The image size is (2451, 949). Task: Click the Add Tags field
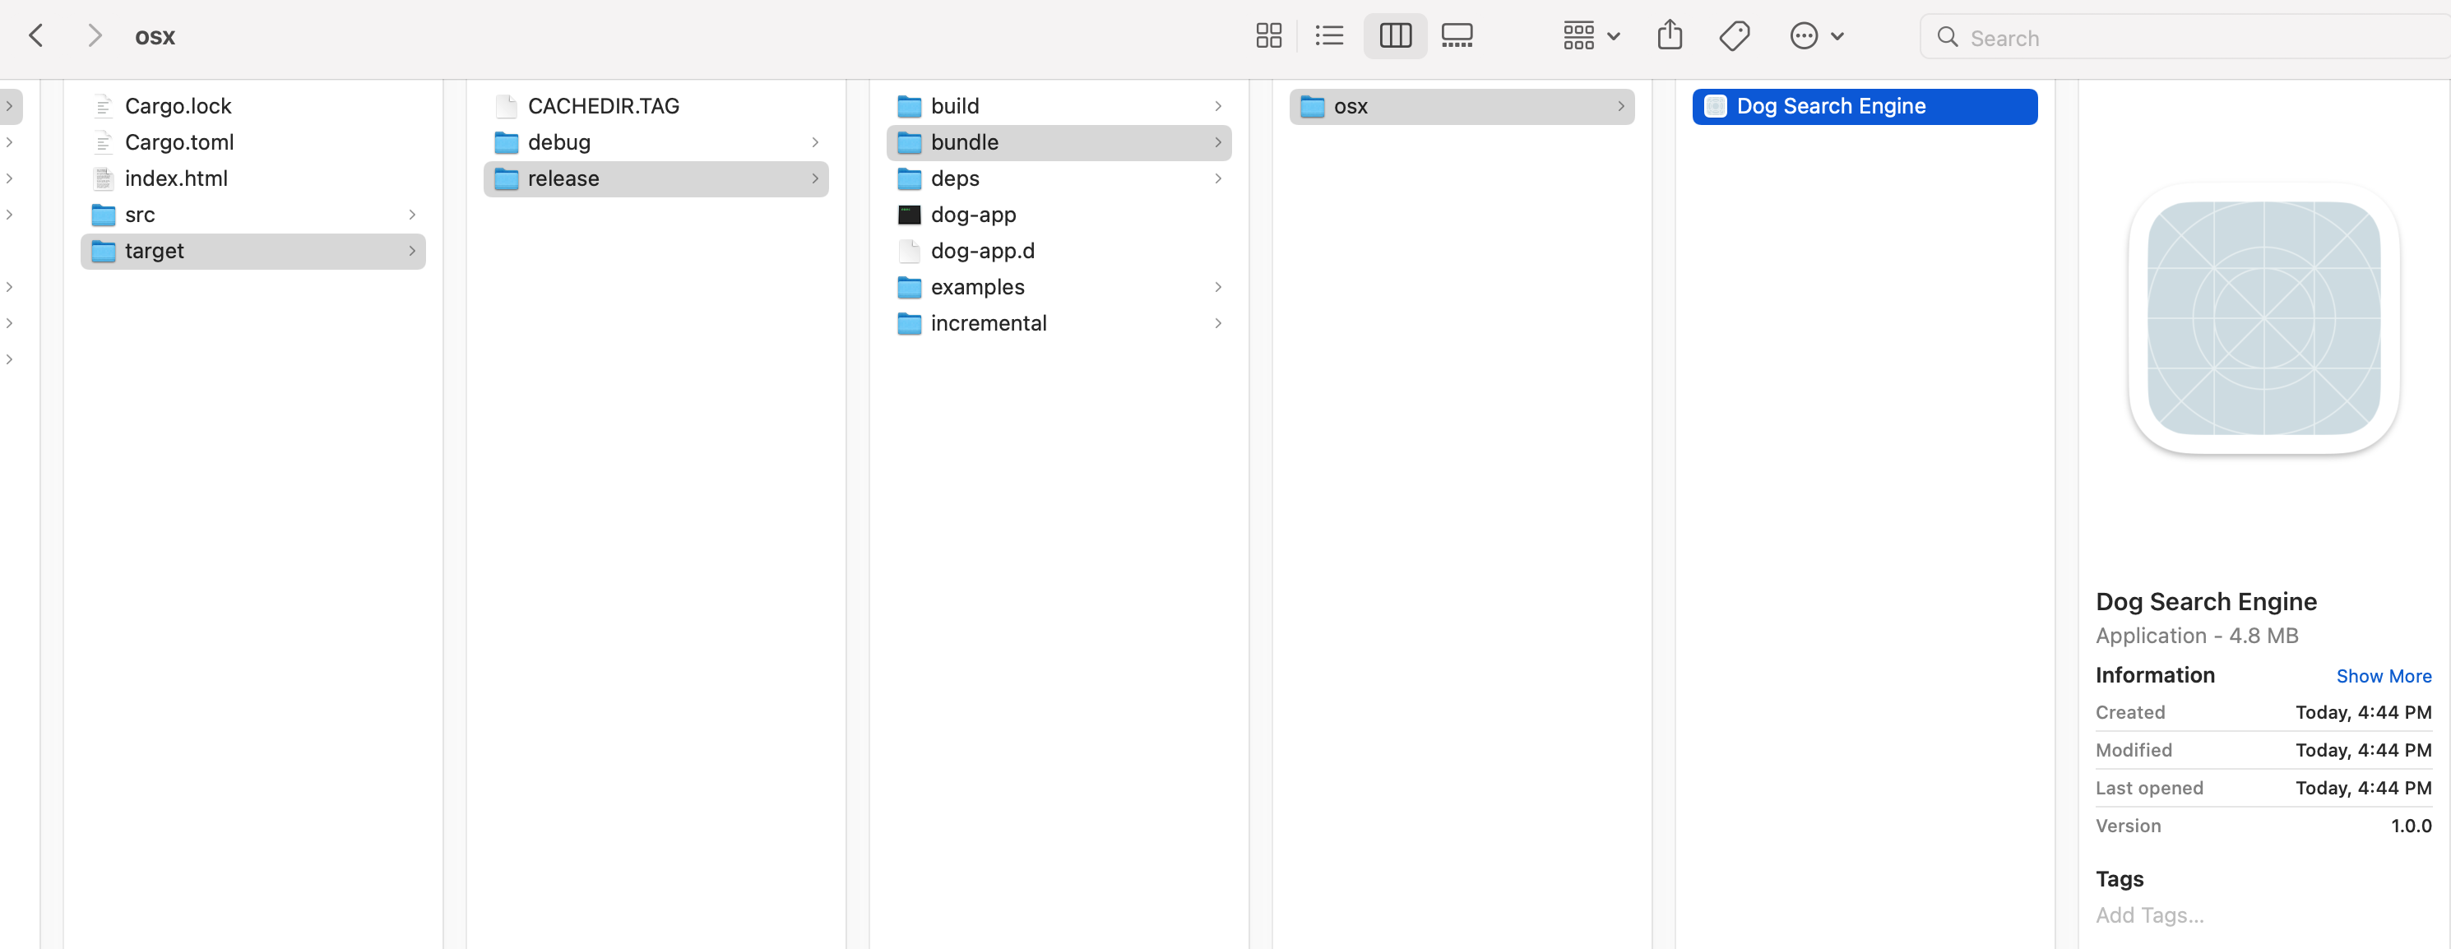click(x=2149, y=914)
